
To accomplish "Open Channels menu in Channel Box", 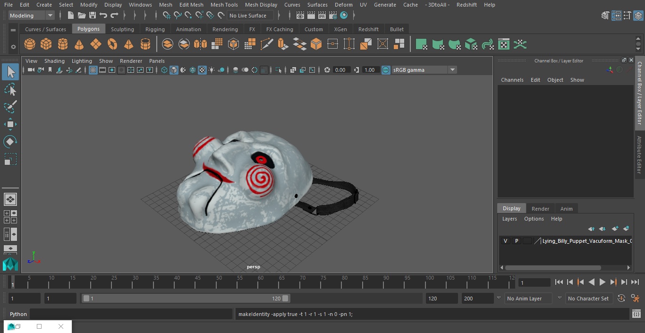I will (512, 80).
